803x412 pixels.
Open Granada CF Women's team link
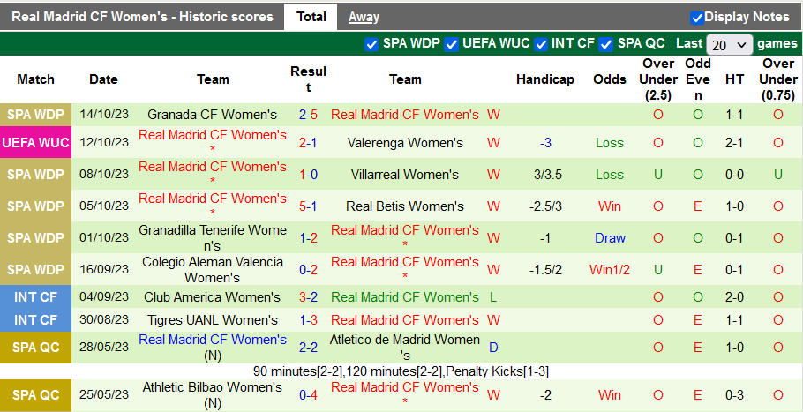click(x=212, y=115)
